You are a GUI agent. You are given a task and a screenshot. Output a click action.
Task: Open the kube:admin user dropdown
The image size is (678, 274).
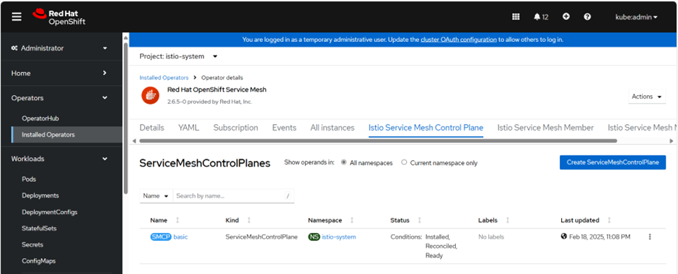click(636, 17)
